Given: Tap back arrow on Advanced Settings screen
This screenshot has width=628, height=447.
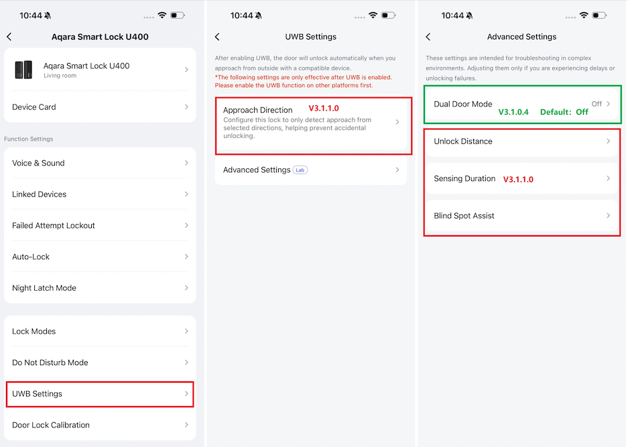Looking at the screenshot, I should point(428,37).
